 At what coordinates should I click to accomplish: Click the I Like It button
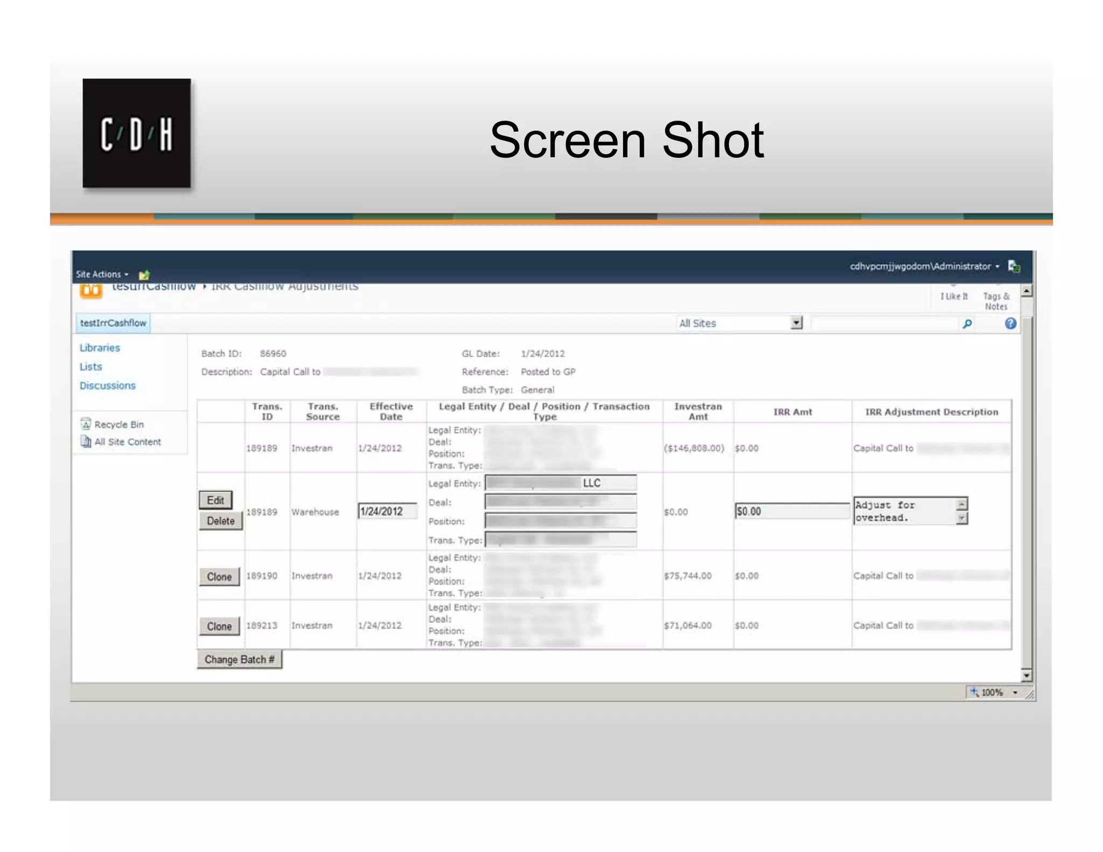tap(954, 296)
